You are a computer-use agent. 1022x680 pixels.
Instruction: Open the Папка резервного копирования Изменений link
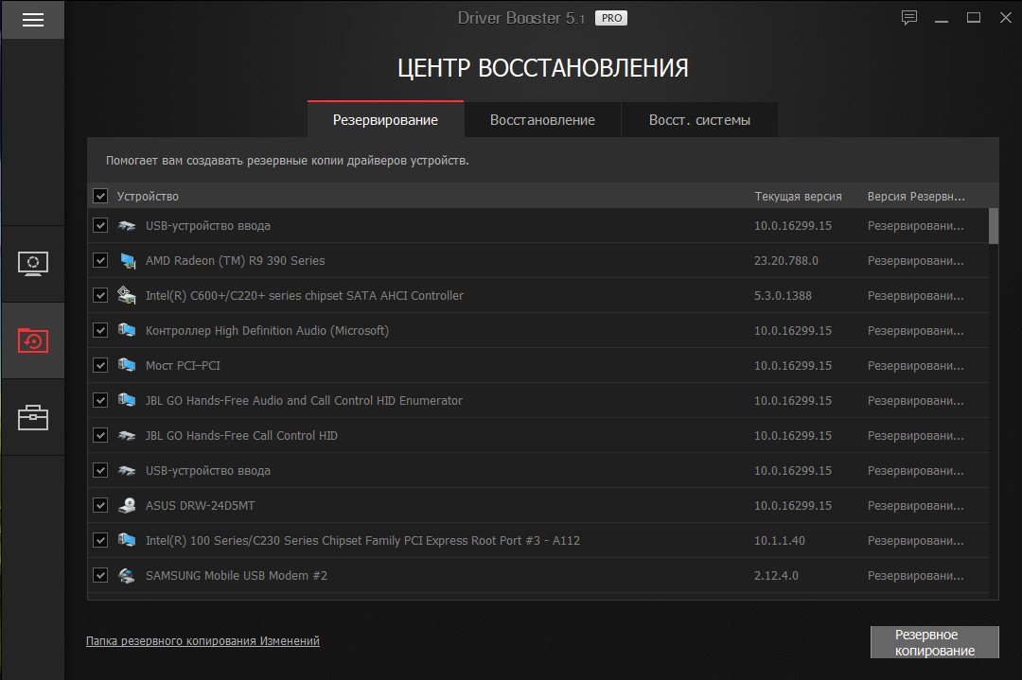click(x=203, y=641)
